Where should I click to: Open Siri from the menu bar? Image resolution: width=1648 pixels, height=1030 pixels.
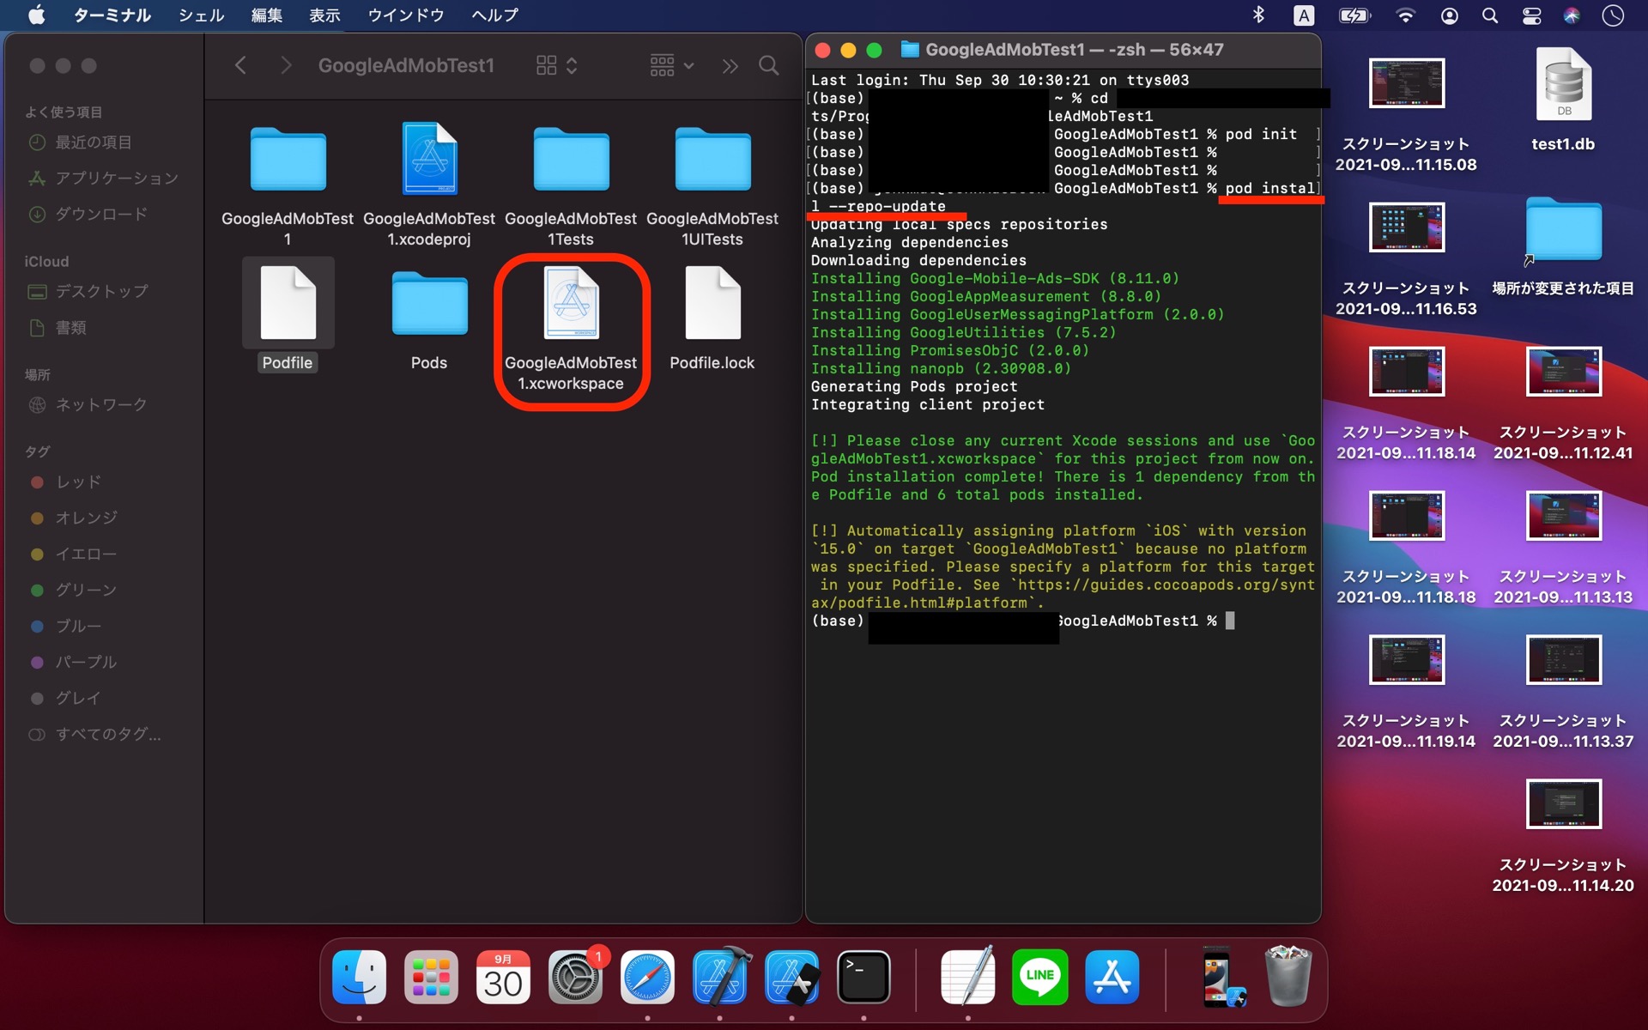pyautogui.click(x=1572, y=15)
